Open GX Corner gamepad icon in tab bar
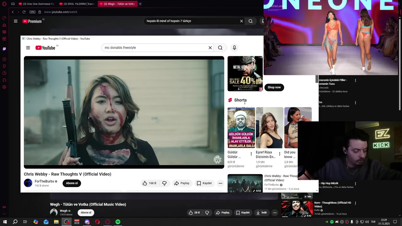 coord(13,4)
